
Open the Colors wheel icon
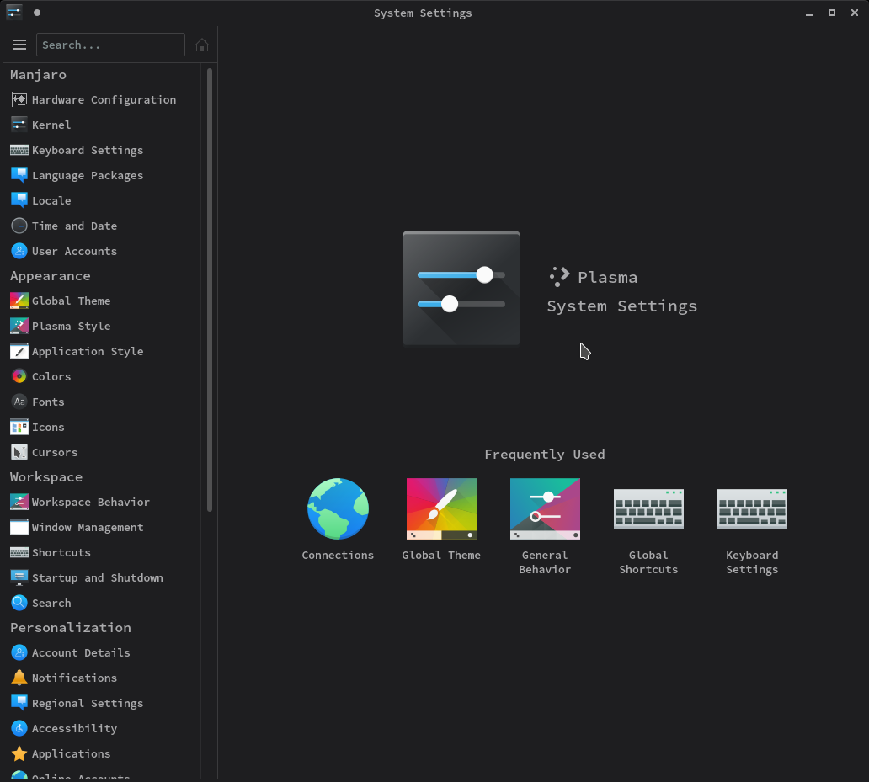19,376
